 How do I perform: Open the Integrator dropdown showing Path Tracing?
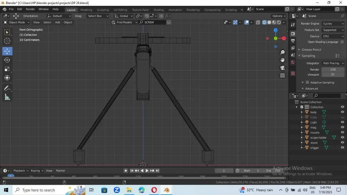coord(333,63)
